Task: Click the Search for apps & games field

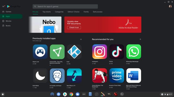Action: [x=65, y=6]
